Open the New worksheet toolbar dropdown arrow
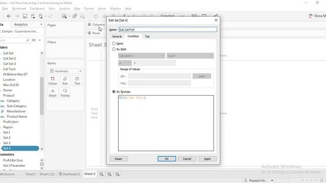Screen dimensions: 326x183 (x=69, y=16)
